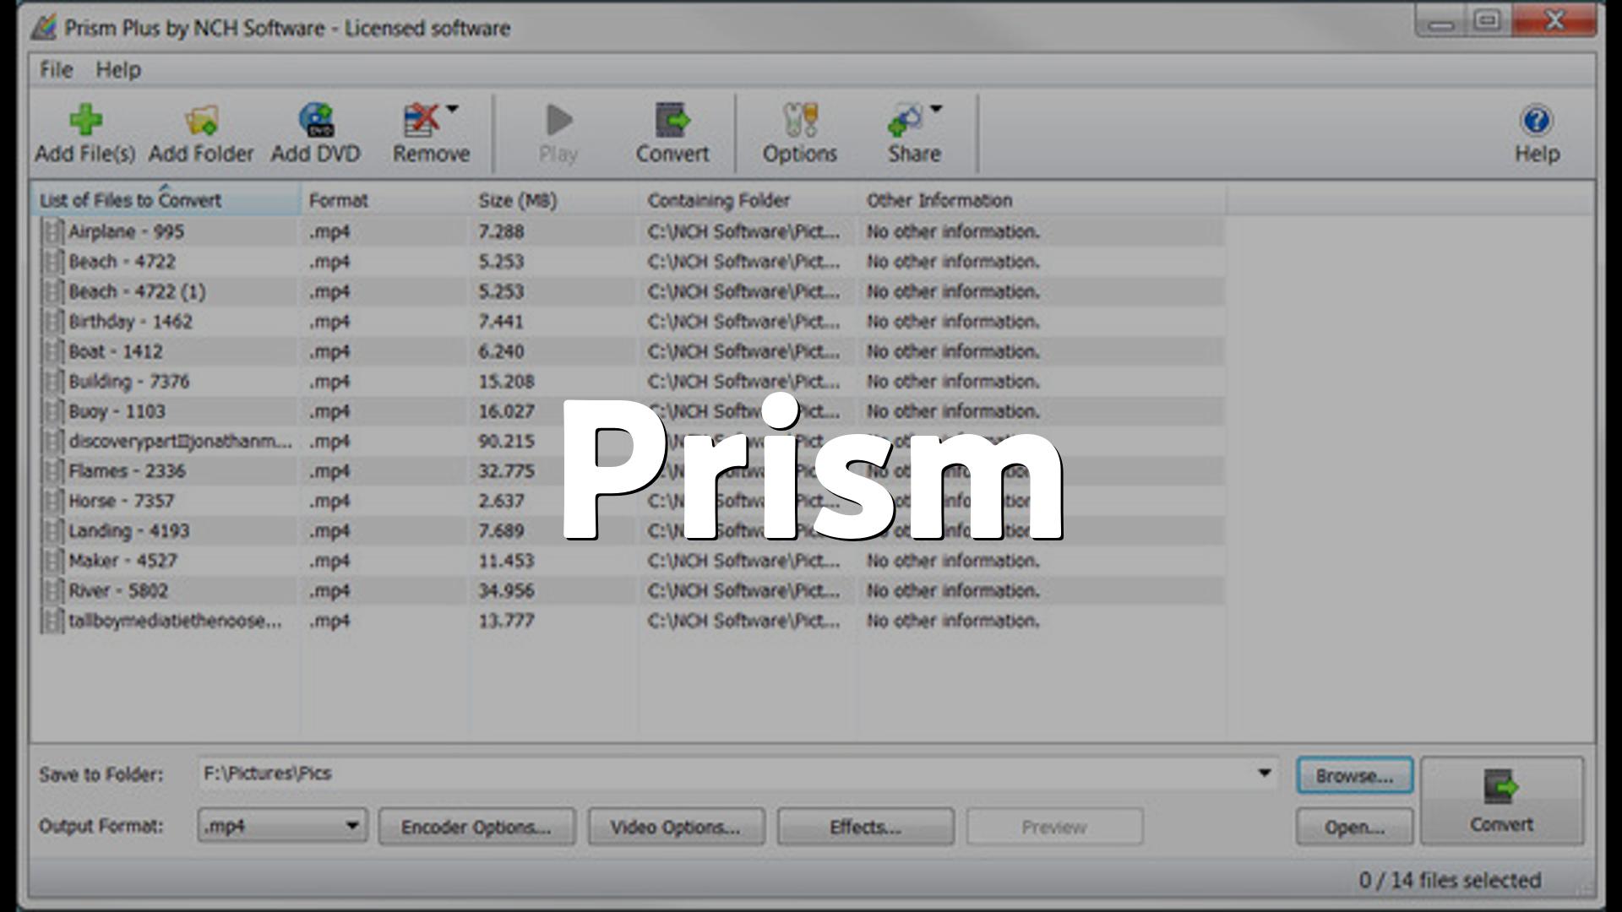Click the film icon beside Airplane - 995

(x=52, y=231)
